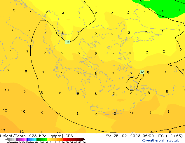Click the temperature value -0 in the green area
This screenshot has height=143, width=185.
tap(177, 10)
